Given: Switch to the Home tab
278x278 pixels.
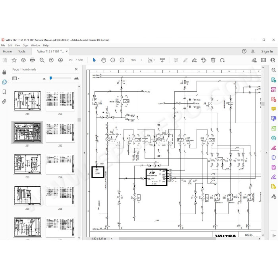Looking at the screenshot, I should pyautogui.click(x=7, y=51).
